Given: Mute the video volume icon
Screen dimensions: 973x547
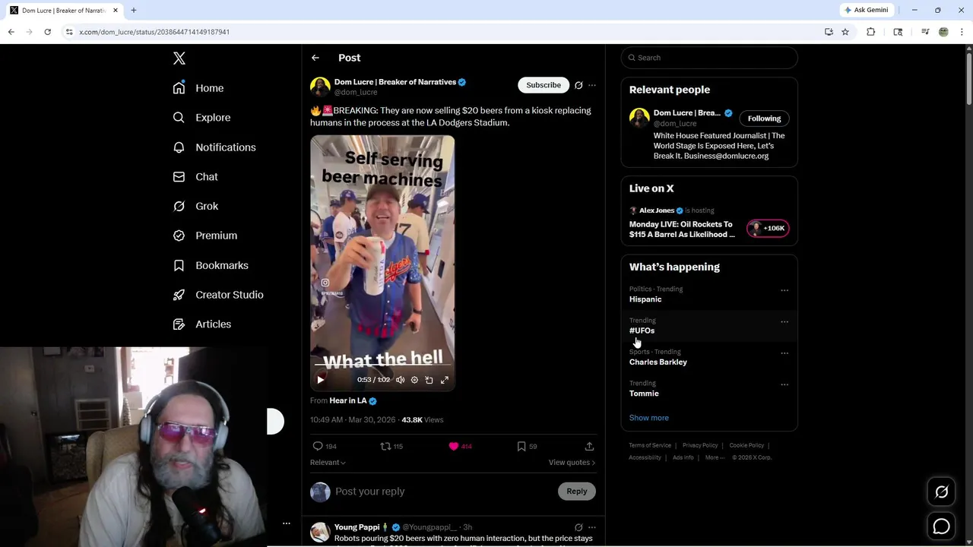Looking at the screenshot, I should 401,380.
